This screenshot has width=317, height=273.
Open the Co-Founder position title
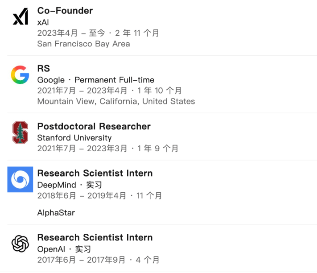point(65,11)
